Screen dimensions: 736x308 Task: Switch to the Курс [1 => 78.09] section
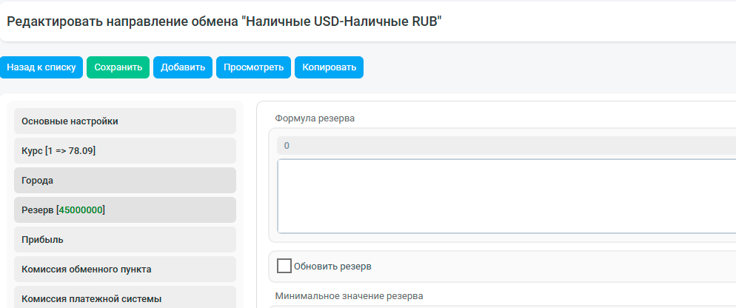click(125, 151)
